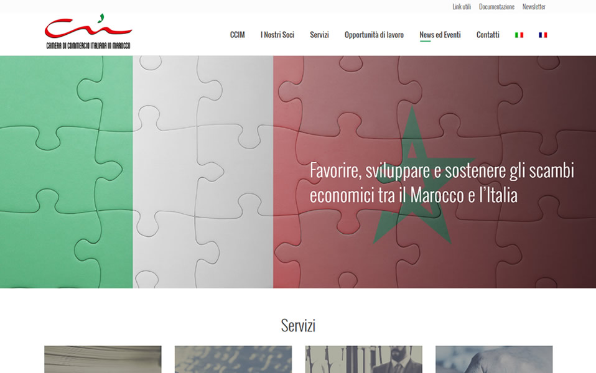Switch language using the French flag icon

(x=542, y=35)
